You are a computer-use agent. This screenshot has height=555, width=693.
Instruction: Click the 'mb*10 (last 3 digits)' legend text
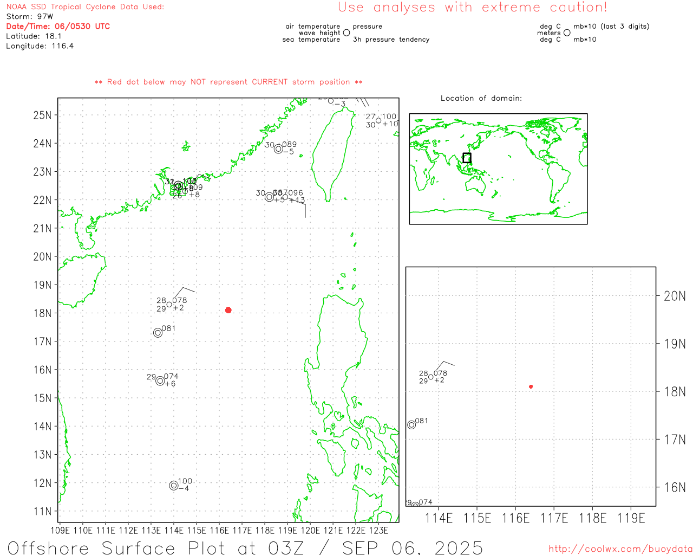click(x=611, y=26)
